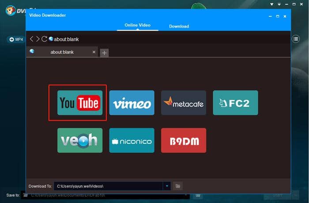The width and height of the screenshot is (309, 203).
Task: Click the globe favicon on the tab
Action: (32, 51)
